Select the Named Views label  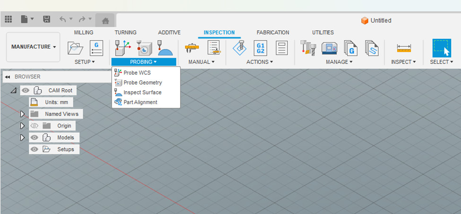62,114
